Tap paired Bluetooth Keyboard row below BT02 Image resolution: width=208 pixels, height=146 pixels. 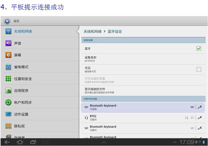pyautogui.click(x=143, y=128)
